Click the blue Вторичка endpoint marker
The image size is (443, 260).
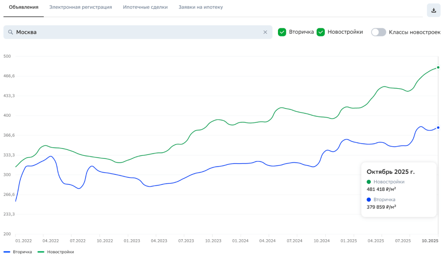438,128
